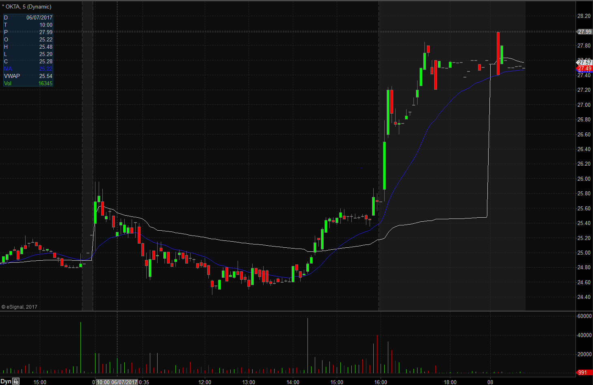Click the 24.40 price axis label
Image resolution: width=593 pixels, height=385 pixels.
584,297
